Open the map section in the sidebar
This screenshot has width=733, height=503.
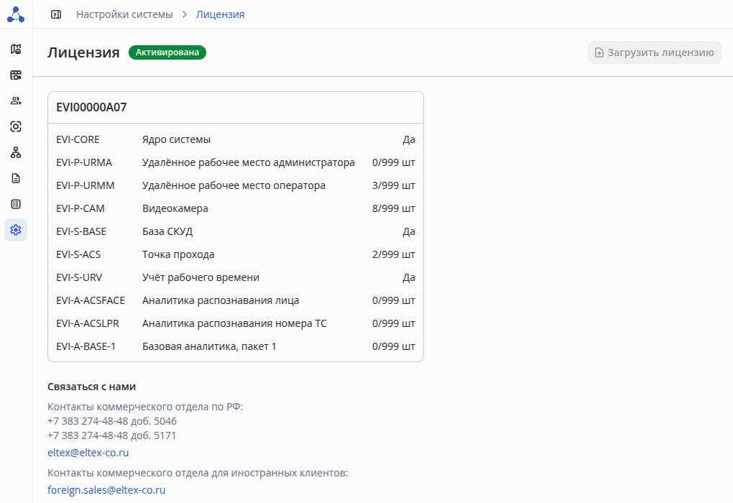16,49
